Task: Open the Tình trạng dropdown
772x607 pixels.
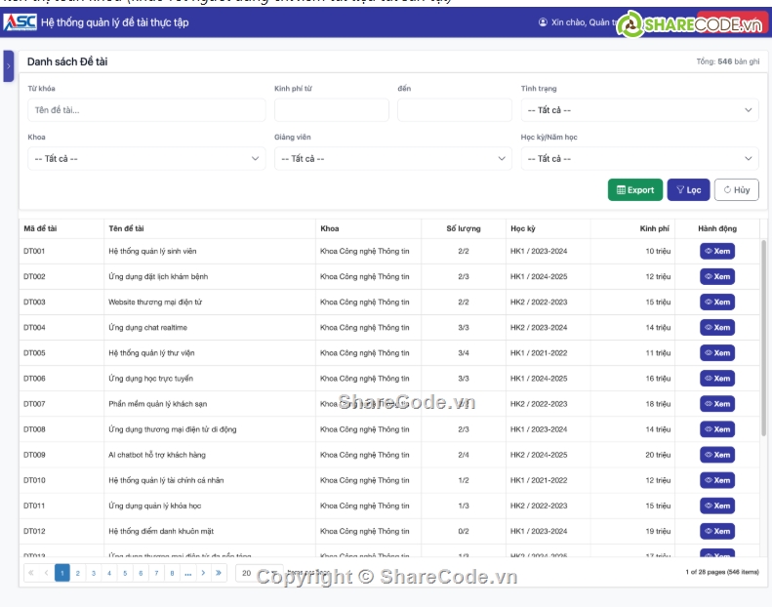Action: (x=638, y=110)
